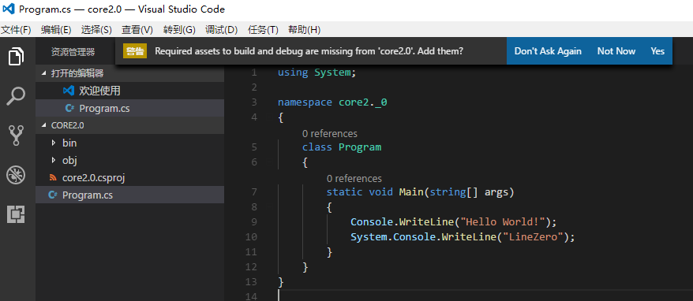Select the bin folder

130,143
